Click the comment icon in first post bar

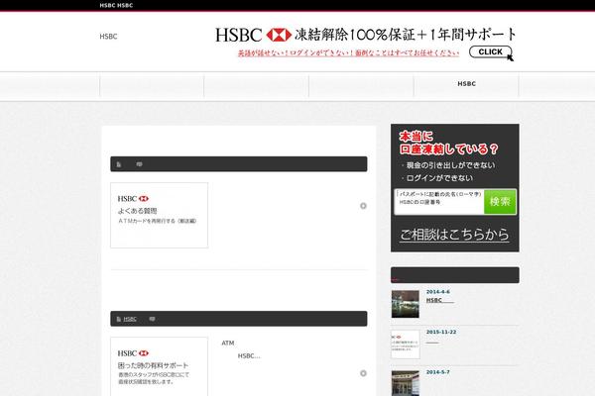click(x=139, y=164)
